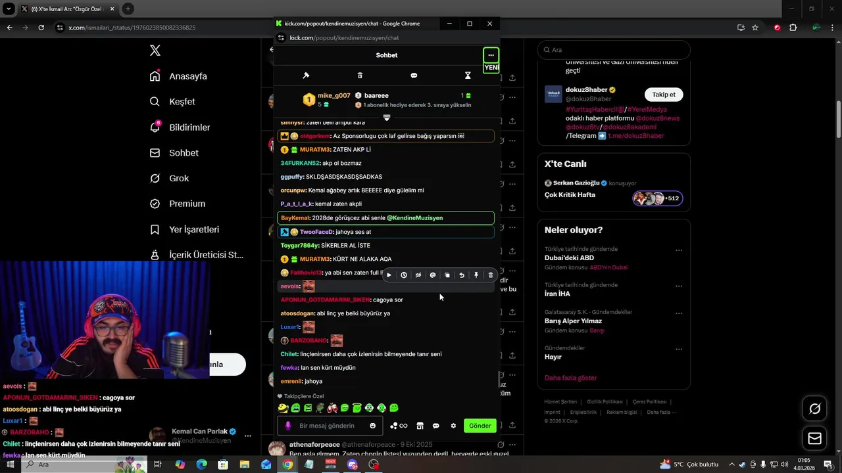
Task: Open chat settings gear icon
Action: pos(453,426)
